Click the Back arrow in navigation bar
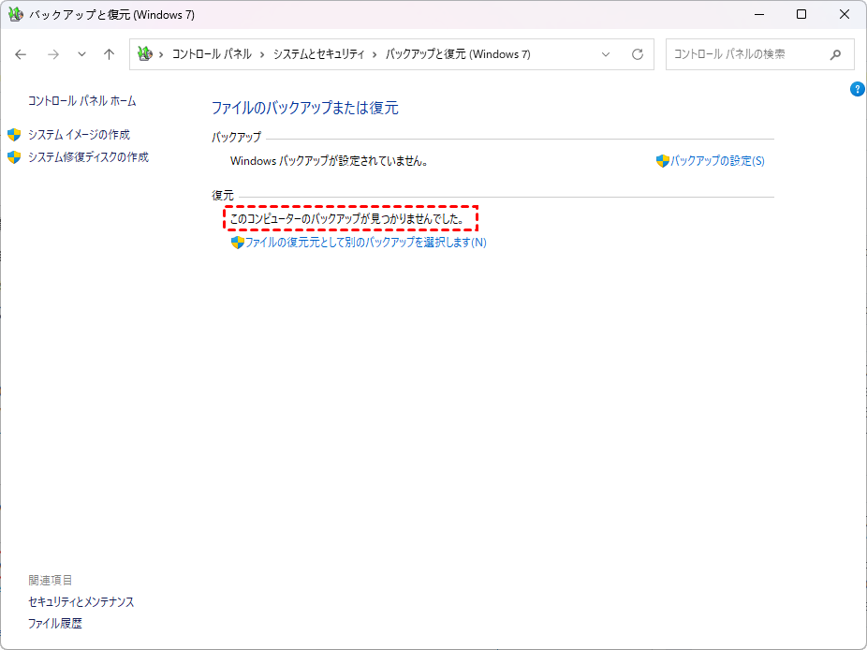 (22, 54)
